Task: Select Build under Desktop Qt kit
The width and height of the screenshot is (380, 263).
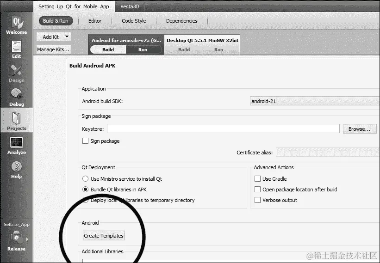Action: click(x=184, y=49)
